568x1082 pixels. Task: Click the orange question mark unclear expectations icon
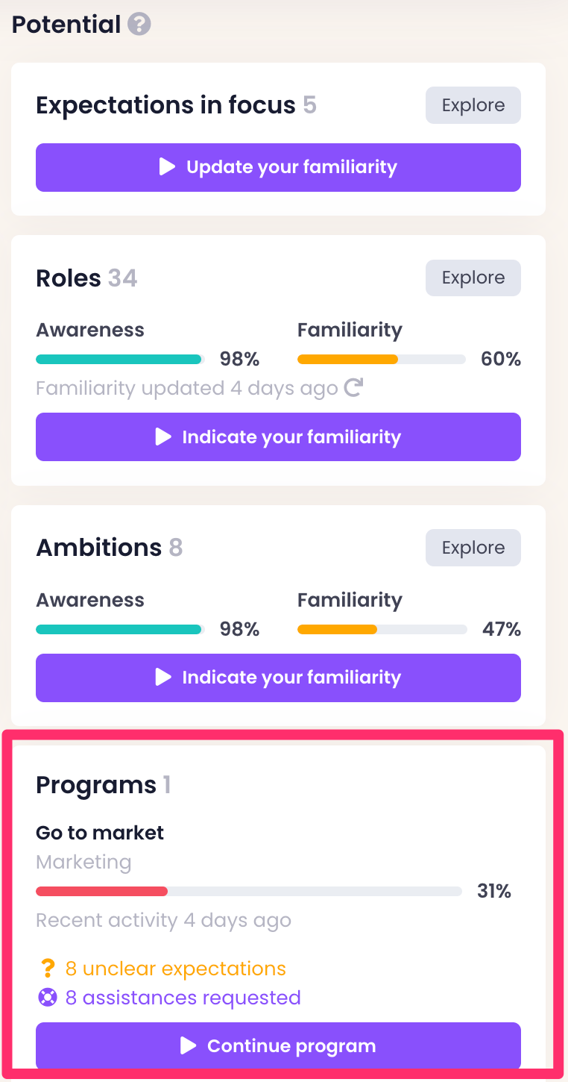(48, 969)
